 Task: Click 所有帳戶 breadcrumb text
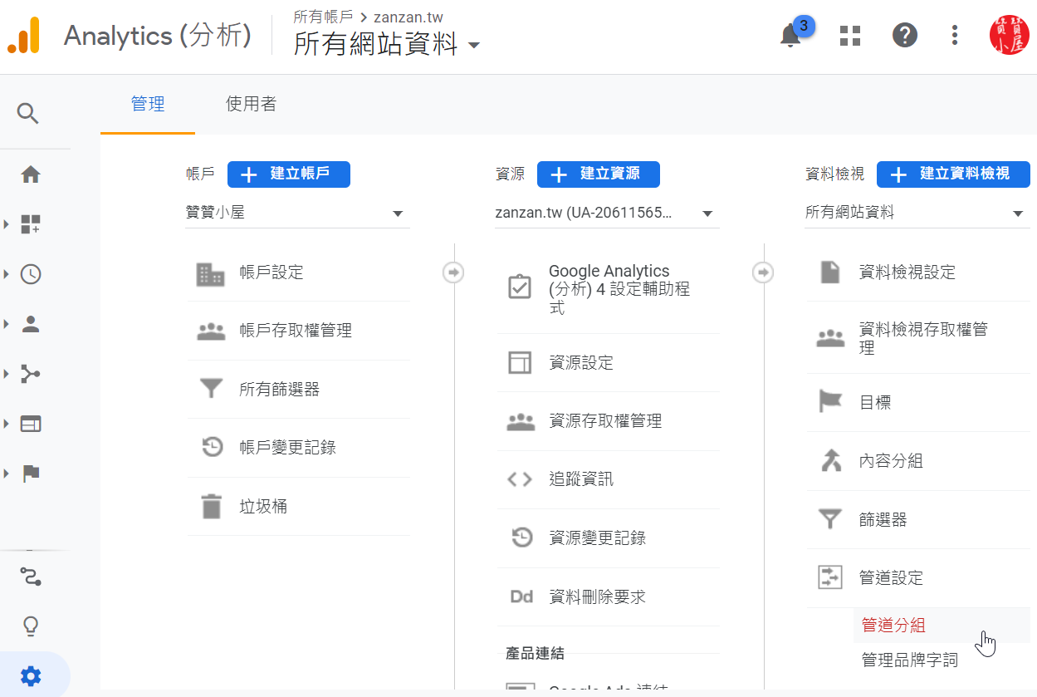coord(323,17)
